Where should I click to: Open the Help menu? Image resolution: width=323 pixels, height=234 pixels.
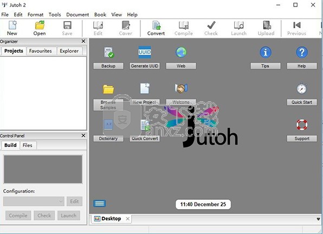pyautogui.click(x=132, y=15)
